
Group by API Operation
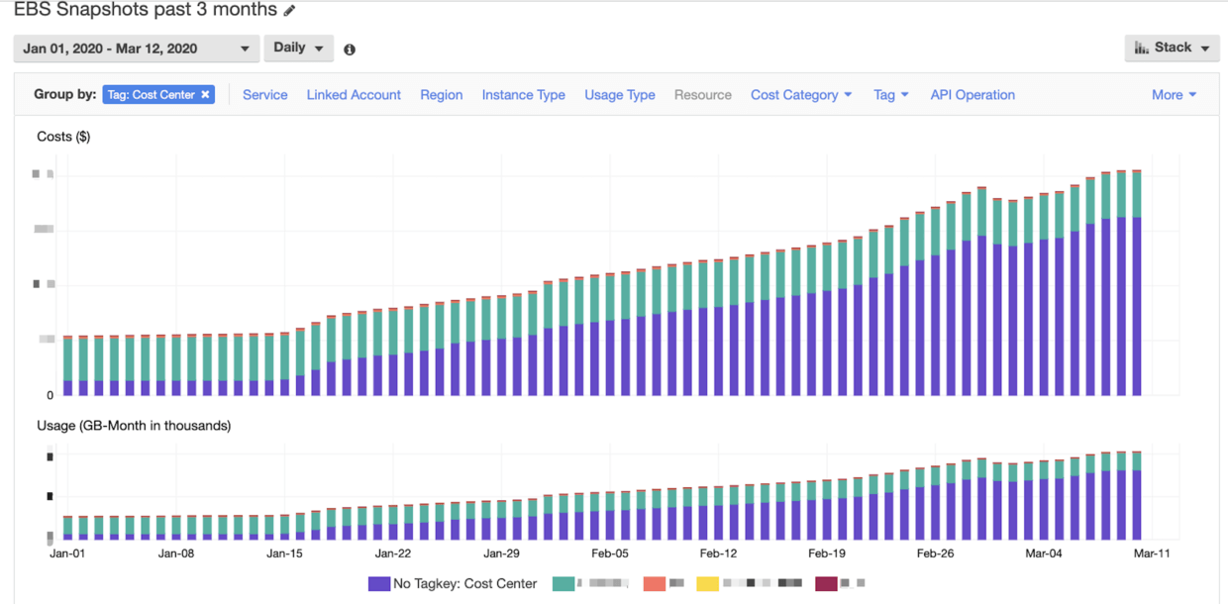(972, 95)
